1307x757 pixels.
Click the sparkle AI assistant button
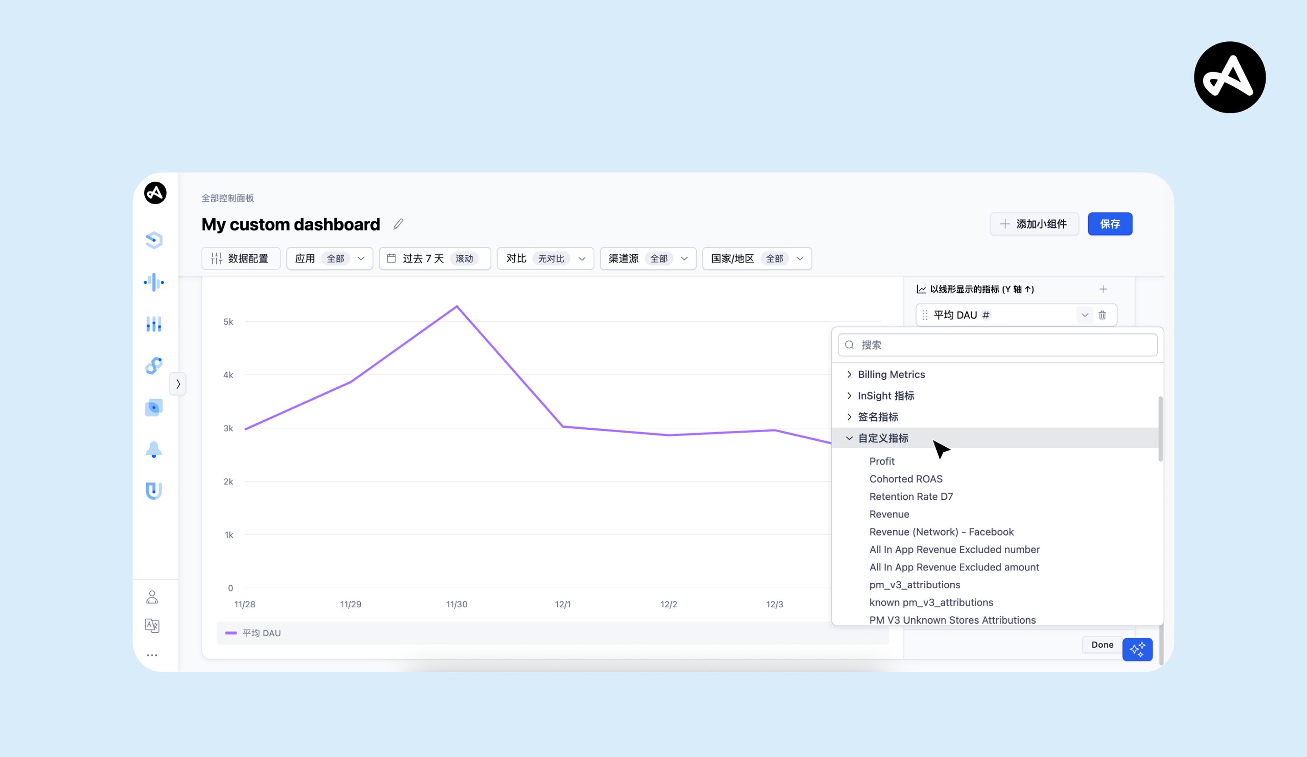click(1137, 649)
